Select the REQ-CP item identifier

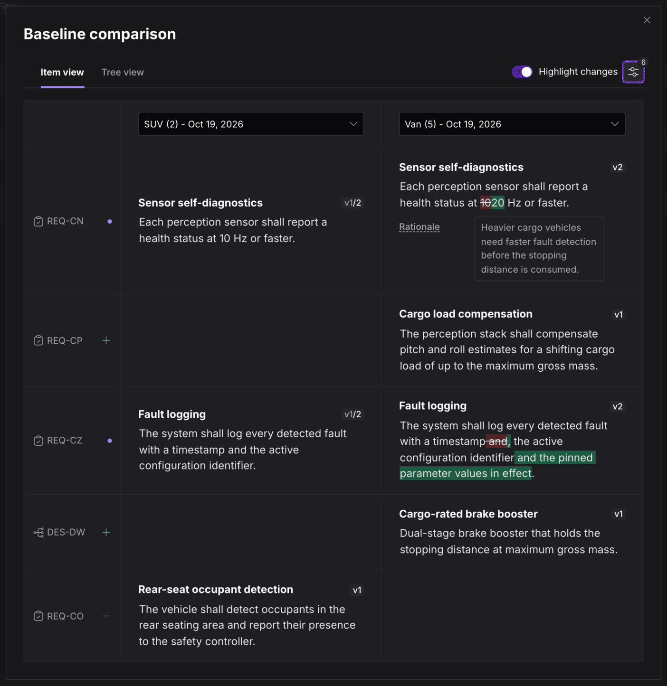click(65, 340)
